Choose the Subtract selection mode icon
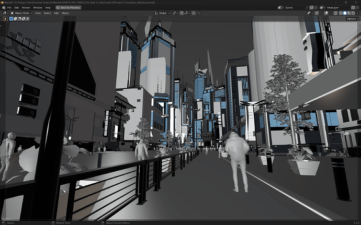Screen dimensions: 361x225 point(19,19)
